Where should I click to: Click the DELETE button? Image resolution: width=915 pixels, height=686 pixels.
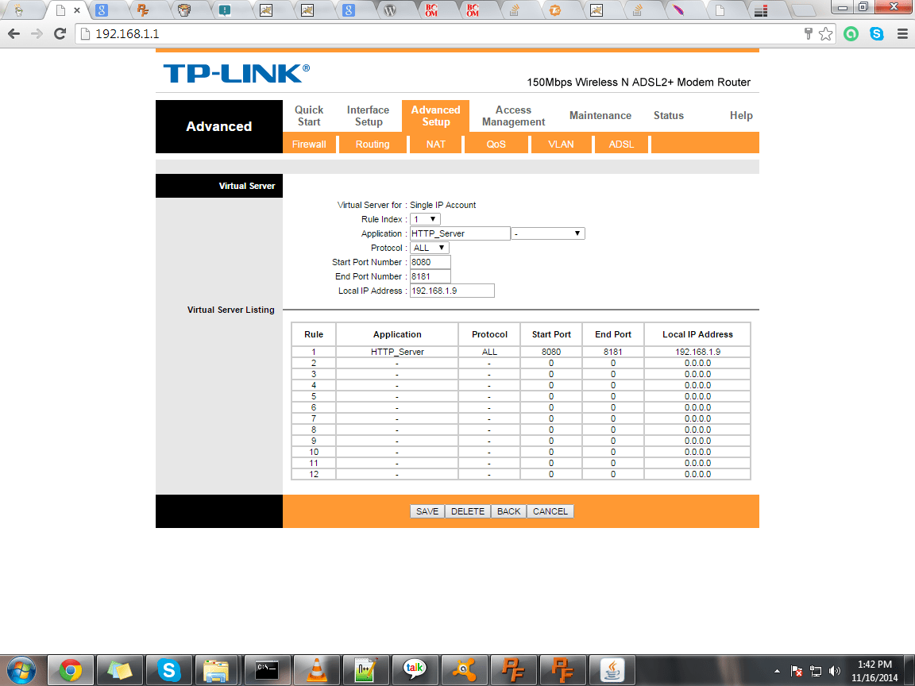(x=468, y=511)
